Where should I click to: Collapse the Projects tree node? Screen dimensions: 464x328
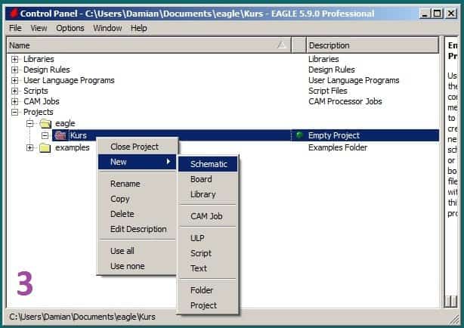pos(14,112)
